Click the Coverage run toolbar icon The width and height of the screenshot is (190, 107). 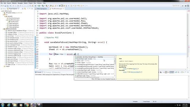[43, 6]
